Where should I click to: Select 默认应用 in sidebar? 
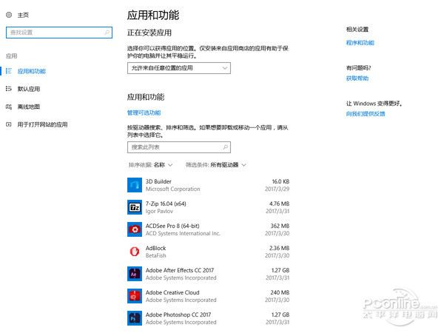pyautogui.click(x=29, y=89)
